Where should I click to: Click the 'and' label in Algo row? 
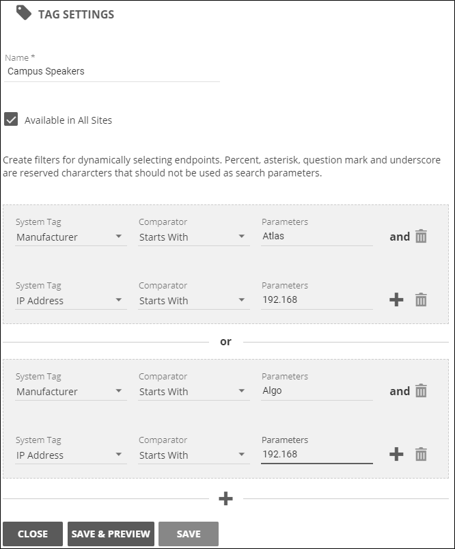point(400,391)
